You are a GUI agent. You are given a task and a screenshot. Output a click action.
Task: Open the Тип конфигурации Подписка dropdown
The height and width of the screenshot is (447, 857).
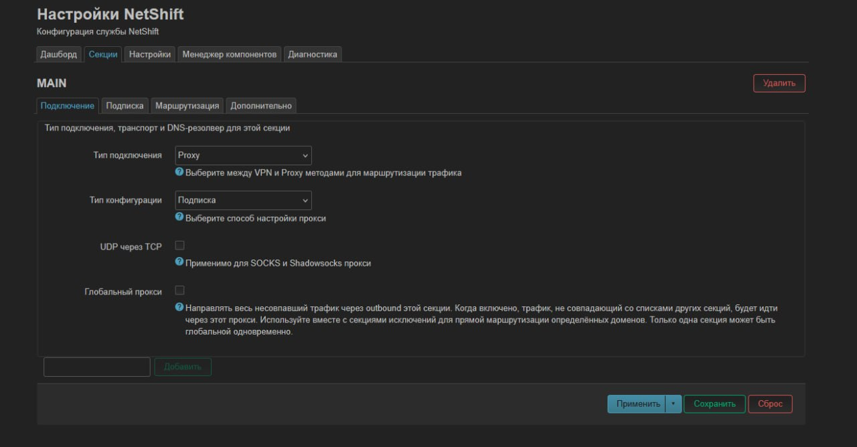click(x=243, y=200)
